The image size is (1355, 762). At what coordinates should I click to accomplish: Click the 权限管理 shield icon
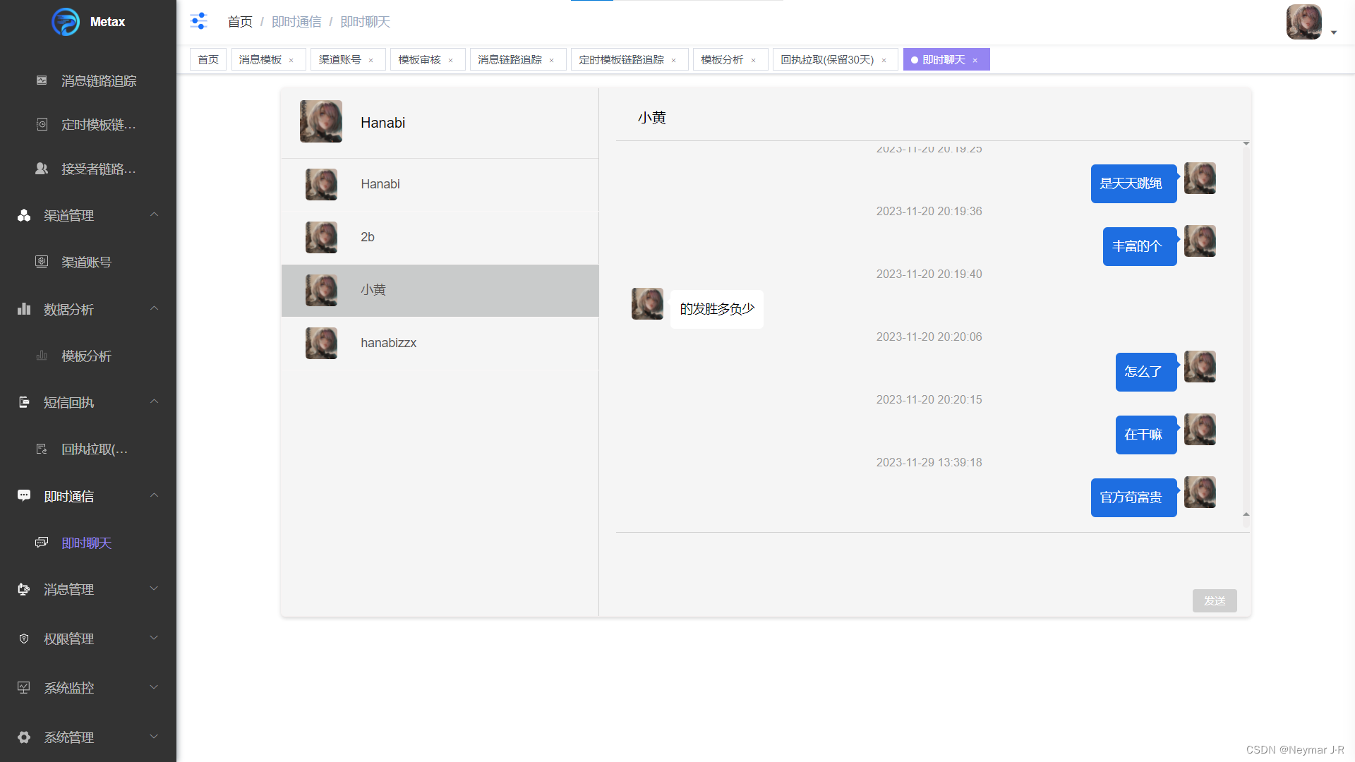tap(24, 639)
